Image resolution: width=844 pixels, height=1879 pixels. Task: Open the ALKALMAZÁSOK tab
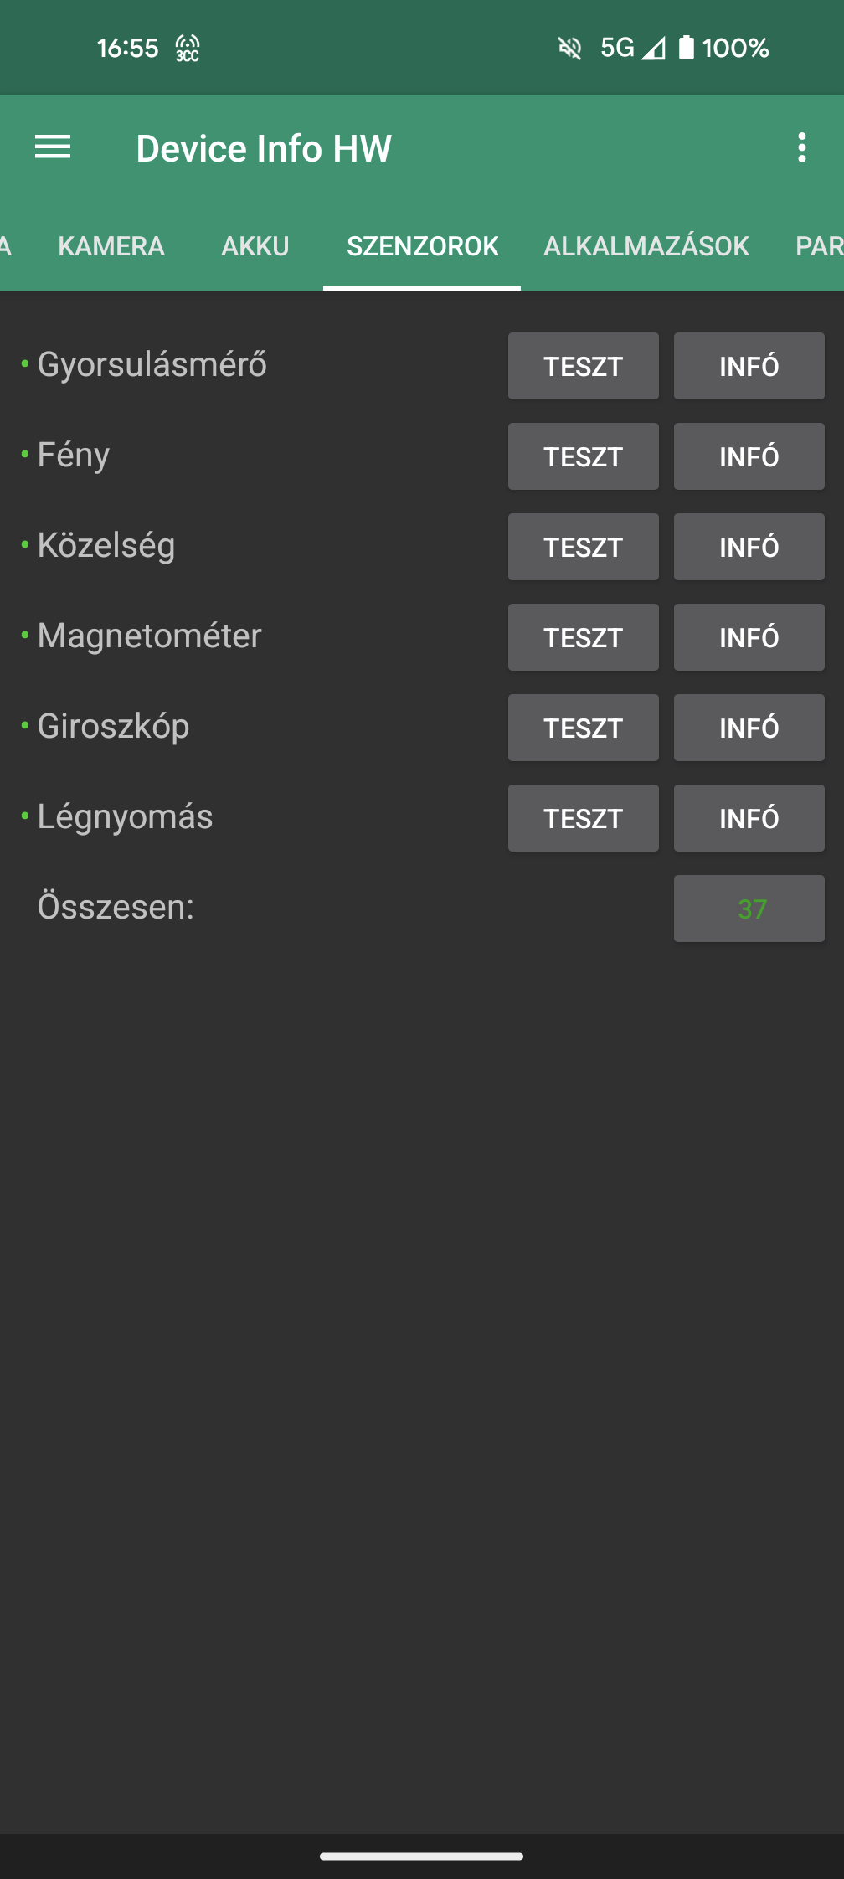tap(646, 246)
